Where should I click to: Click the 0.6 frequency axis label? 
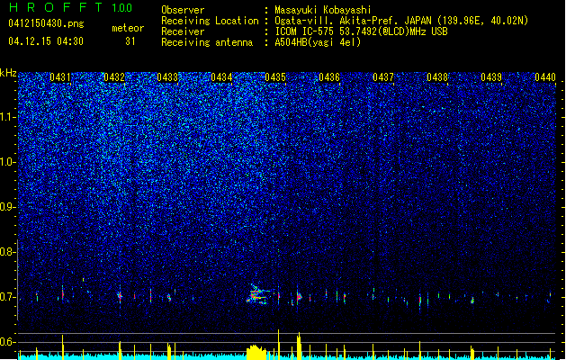click(8, 342)
